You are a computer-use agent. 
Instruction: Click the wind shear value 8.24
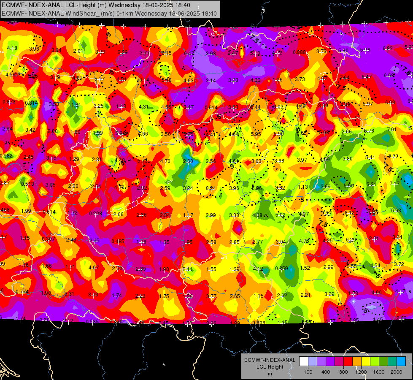pos(211,188)
